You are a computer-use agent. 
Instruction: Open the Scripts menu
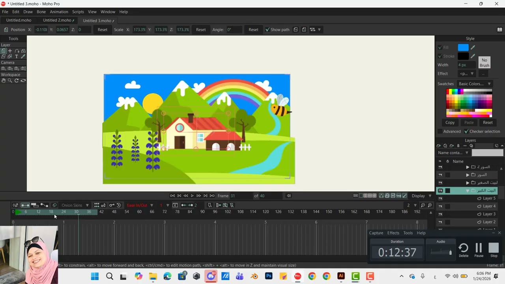(78, 12)
